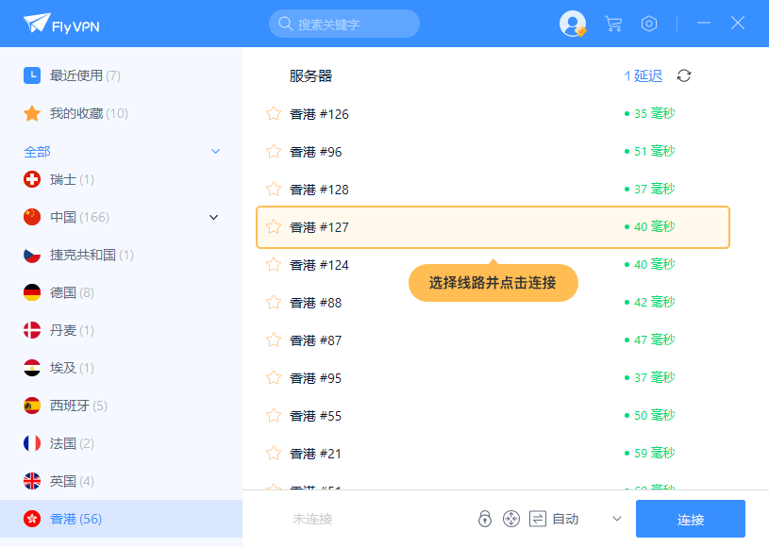Screen dimensions: 769x547
Task: Click the lock icon in bottom bar
Action: click(484, 519)
